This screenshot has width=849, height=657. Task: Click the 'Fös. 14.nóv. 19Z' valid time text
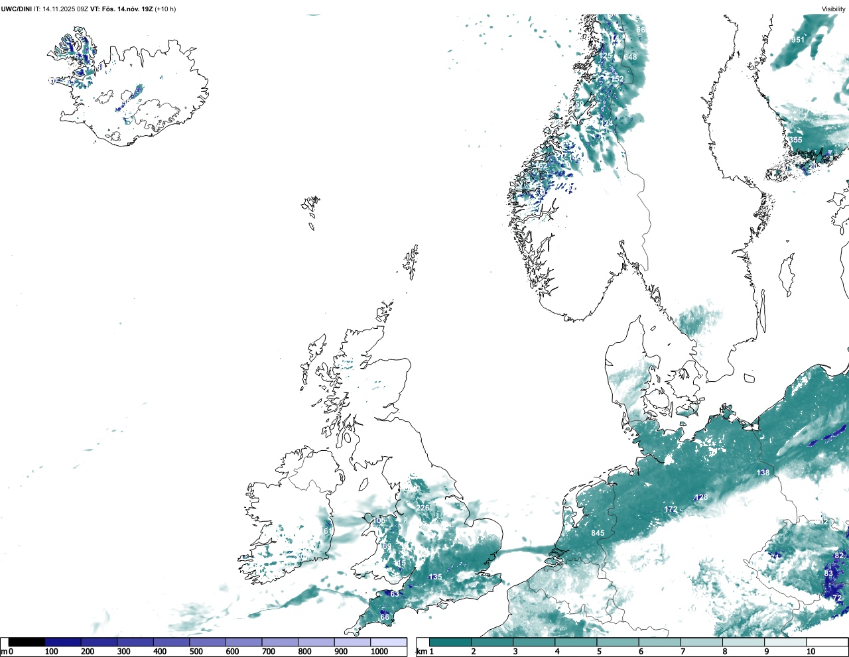pos(127,9)
